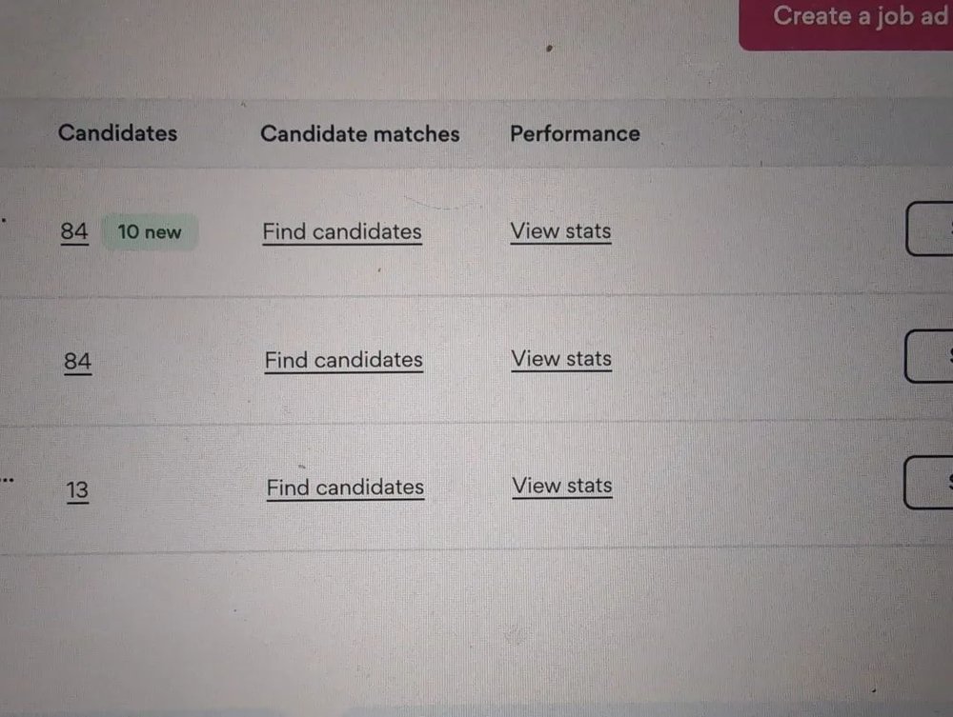This screenshot has height=717, width=953.
Task: Click Find candidates in the second row
Action: click(x=343, y=360)
